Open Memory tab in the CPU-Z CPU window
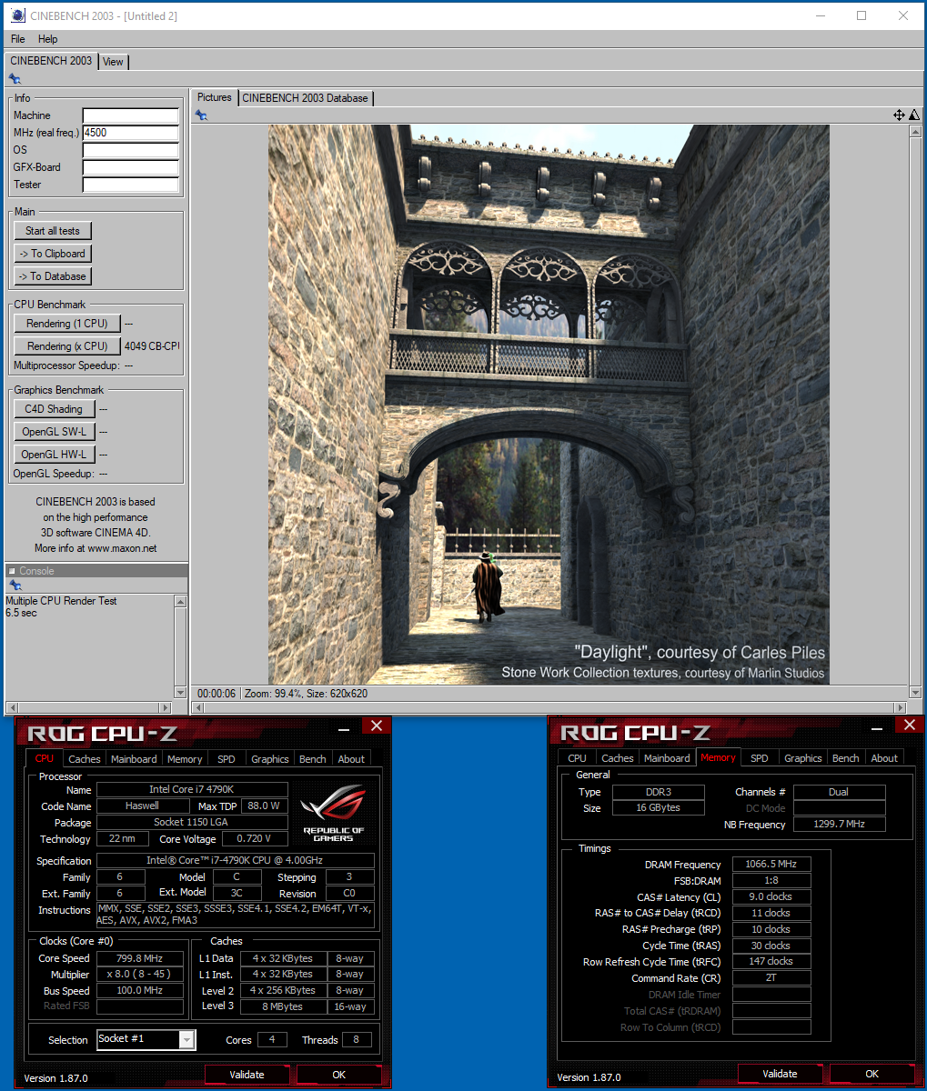This screenshot has width=927, height=1091. coord(185,758)
